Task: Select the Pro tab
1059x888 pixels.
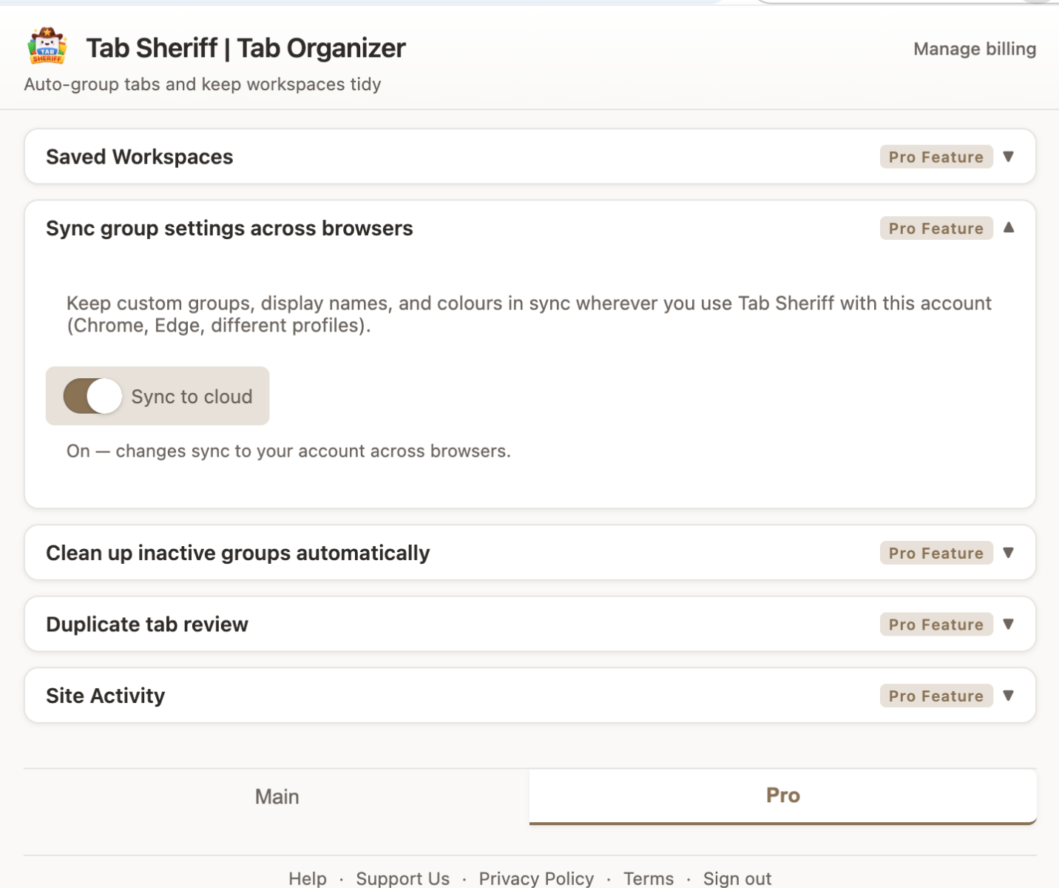Action: [783, 795]
